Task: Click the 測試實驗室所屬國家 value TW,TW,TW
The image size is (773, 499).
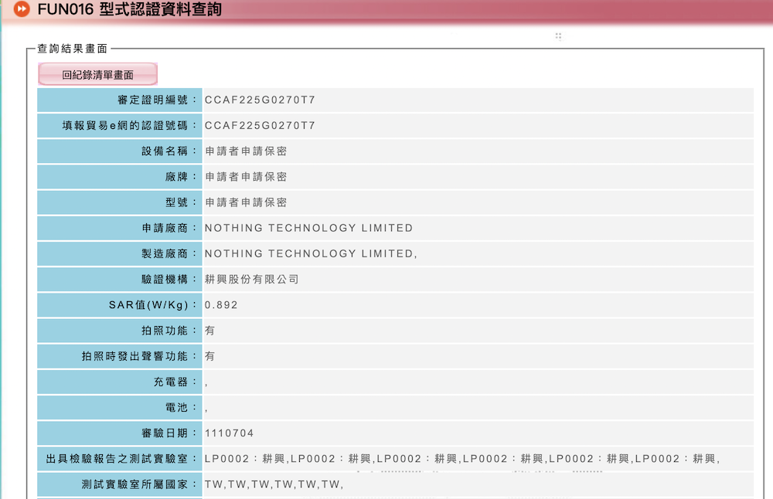Action: pos(274,484)
